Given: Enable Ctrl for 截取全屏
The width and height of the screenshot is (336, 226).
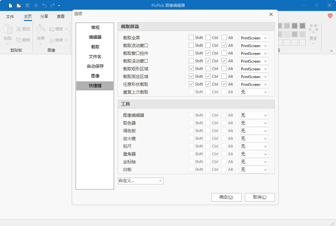Looking at the screenshot, I should 208,38.
